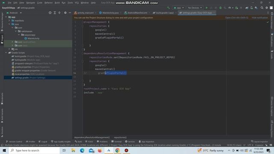Select gradle-wrapper.properties file
This screenshot has width=274, height=154.
coord(27,71)
